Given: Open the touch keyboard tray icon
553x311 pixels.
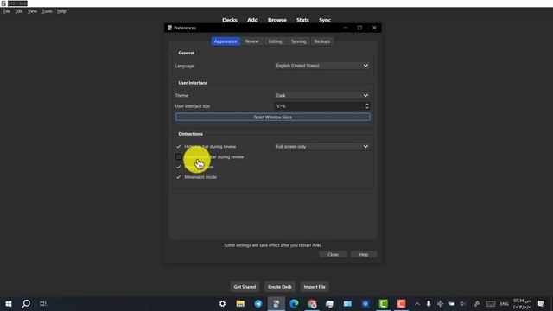Looking at the screenshot, I should (x=491, y=303).
